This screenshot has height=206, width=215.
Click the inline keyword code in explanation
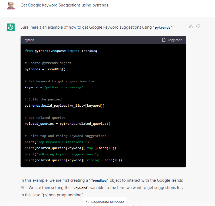[x=80, y=188]
